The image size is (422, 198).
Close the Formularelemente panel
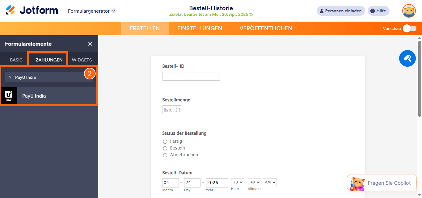(90, 44)
